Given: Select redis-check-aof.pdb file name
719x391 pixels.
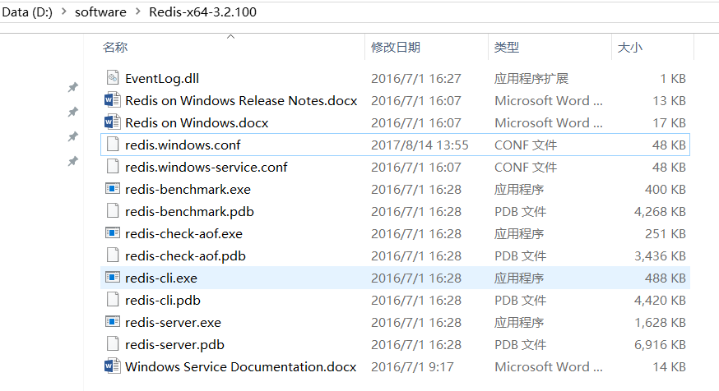Looking at the screenshot, I should click(x=185, y=256).
